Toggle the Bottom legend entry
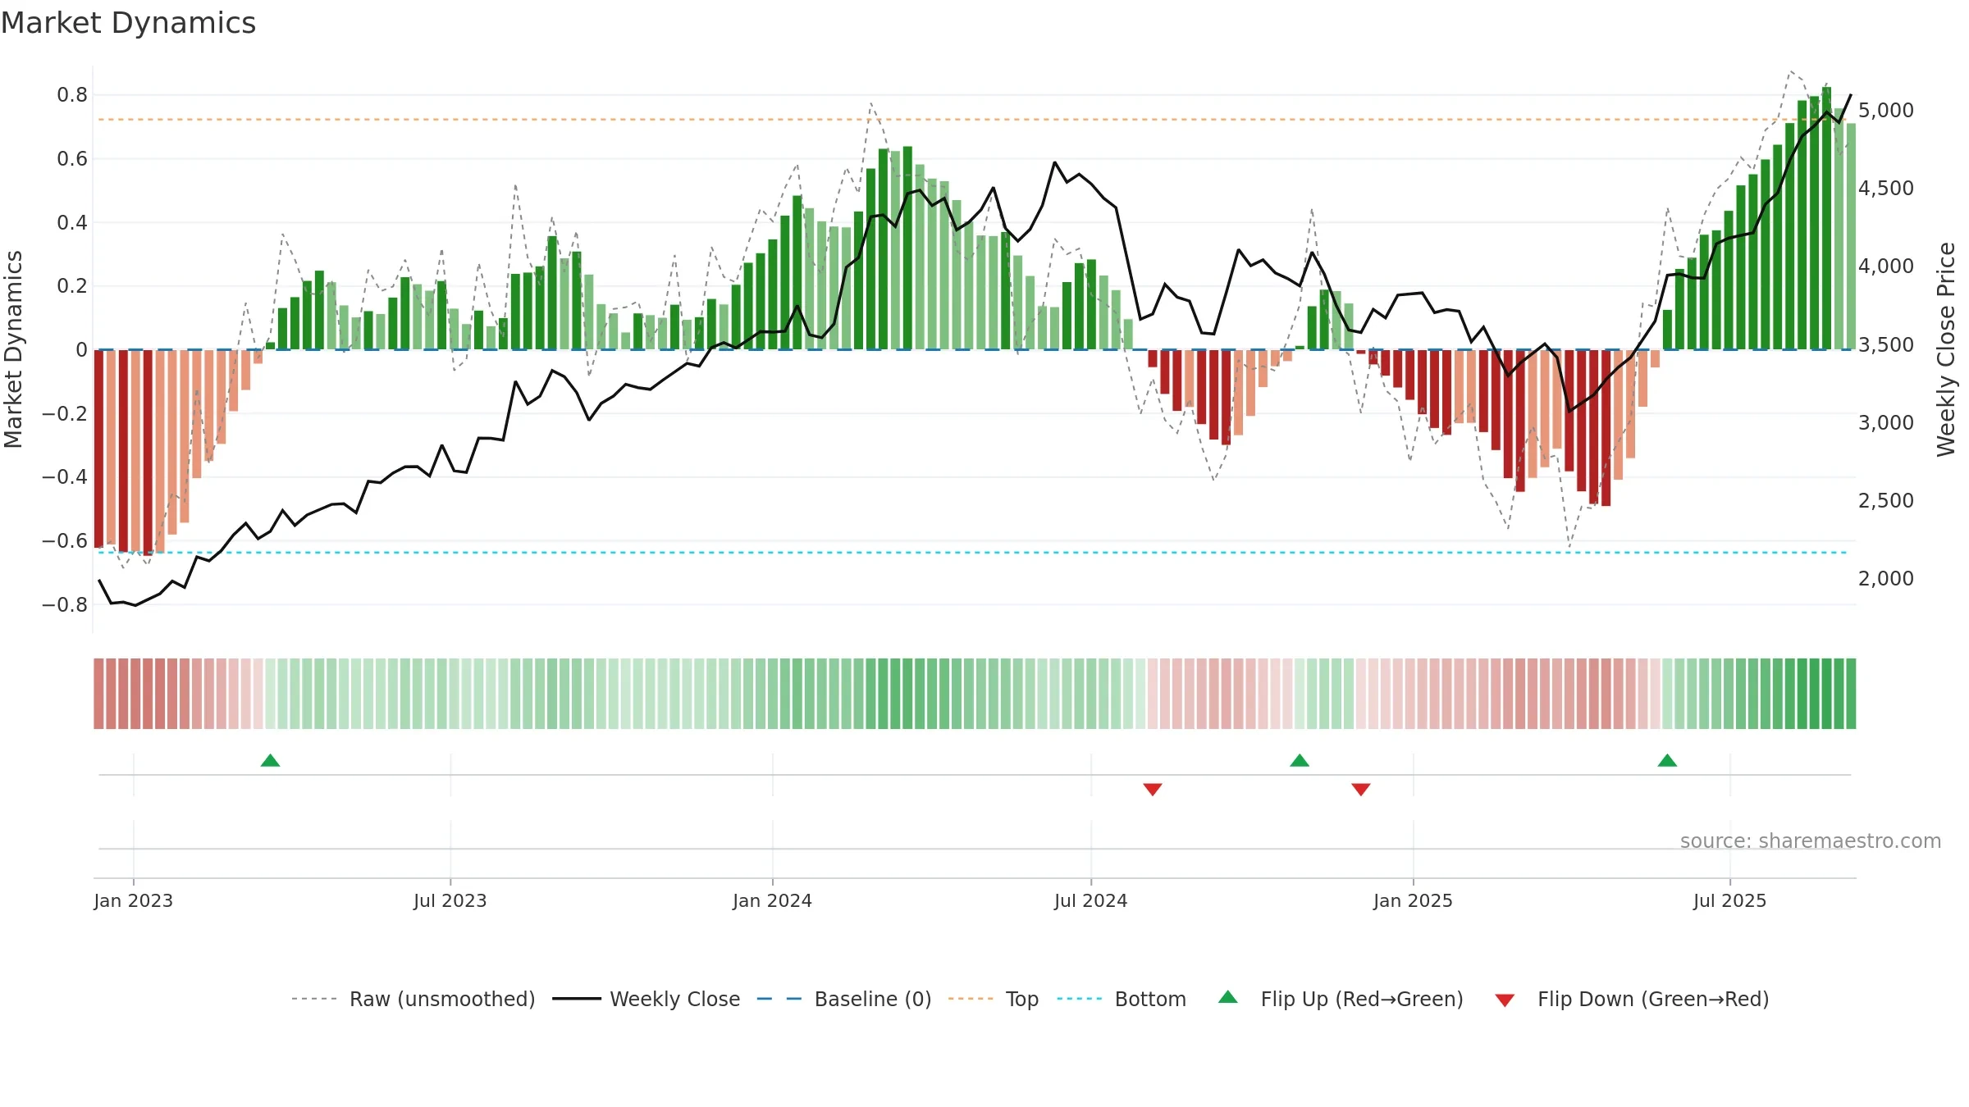Screen dimensions: 1969x1107 [x=1122, y=999]
